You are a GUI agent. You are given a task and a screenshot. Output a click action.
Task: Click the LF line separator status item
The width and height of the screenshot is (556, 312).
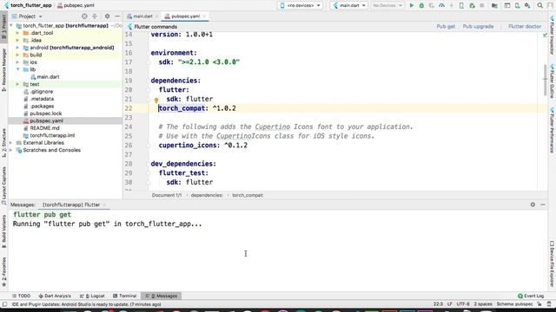pos(449,304)
